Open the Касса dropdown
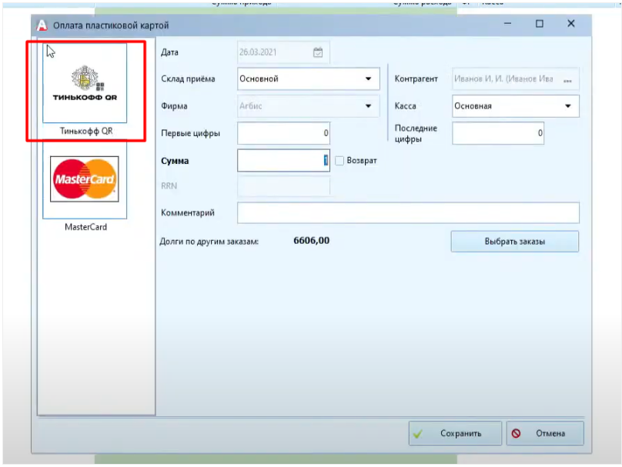622x467 pixels. click(x=515, y=106)
